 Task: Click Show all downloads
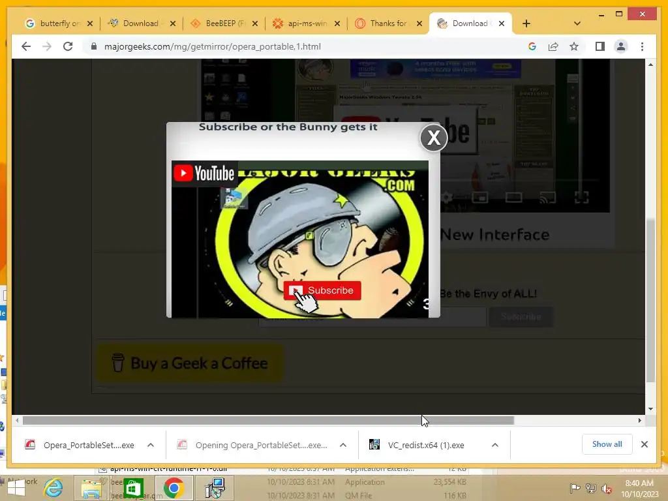tap(607, 444)
